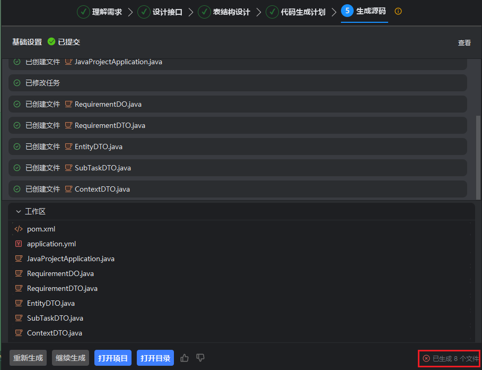This screenshot has height=370, width=482.
Task: Click the arrow after 代码生成计划 step
Action: [334, 12]
